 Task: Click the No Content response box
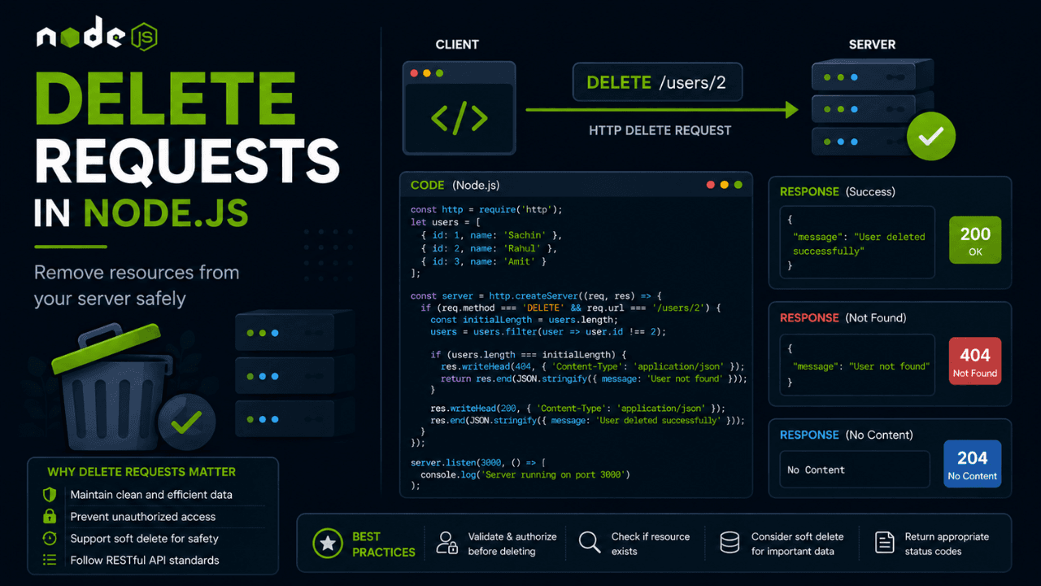(854, 470)
